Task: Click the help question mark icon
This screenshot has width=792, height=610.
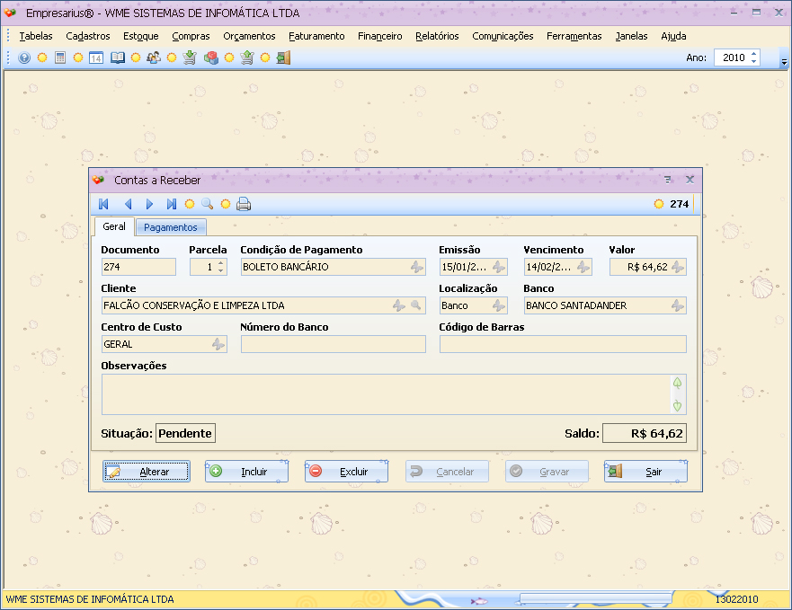Action: pos(24,57)
